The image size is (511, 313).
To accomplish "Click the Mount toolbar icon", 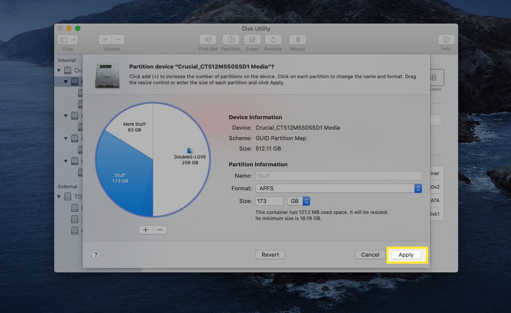I will point(297,40).
